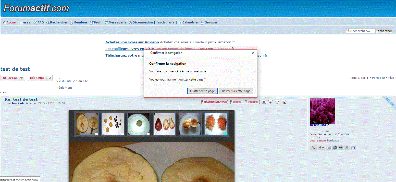Click the 'Localisation: bordeaux' text

pyautogui.click(x=324, y=141)
